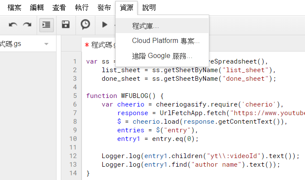Close the open 資源 menu
The height and width of the screenshot is (180, 305).
126,8
